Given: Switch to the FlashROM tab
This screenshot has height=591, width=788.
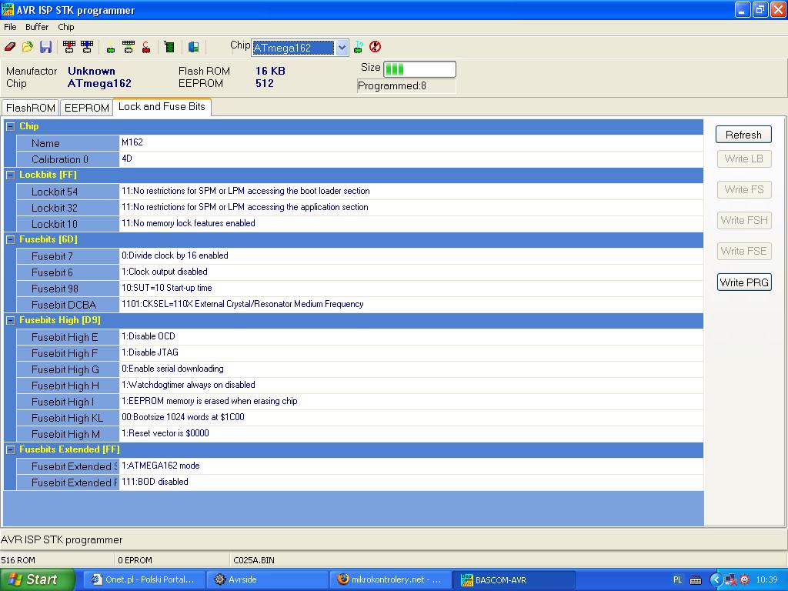Looking at the screenshot, I should click(x=31, y=108).
